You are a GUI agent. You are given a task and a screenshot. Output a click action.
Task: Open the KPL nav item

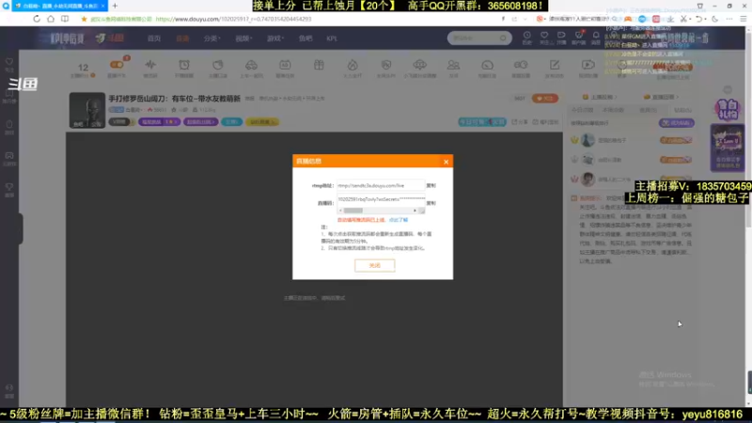pos(332,39)
